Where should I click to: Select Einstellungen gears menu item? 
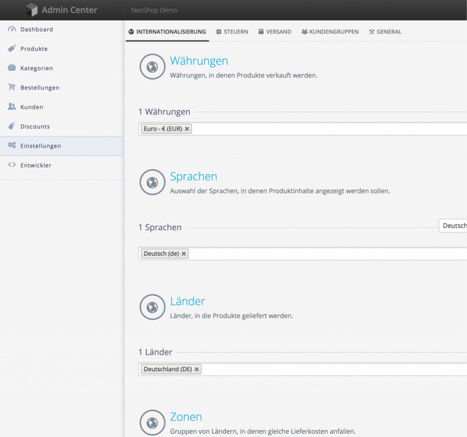tap(40, 146)
